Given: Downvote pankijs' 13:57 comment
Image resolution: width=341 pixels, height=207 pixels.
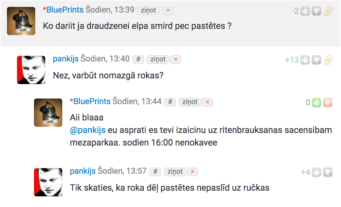Looking at the screenshot, I should click(328, 172).
